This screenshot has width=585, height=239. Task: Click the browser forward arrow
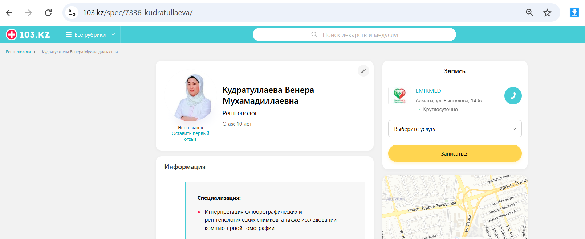29,13
